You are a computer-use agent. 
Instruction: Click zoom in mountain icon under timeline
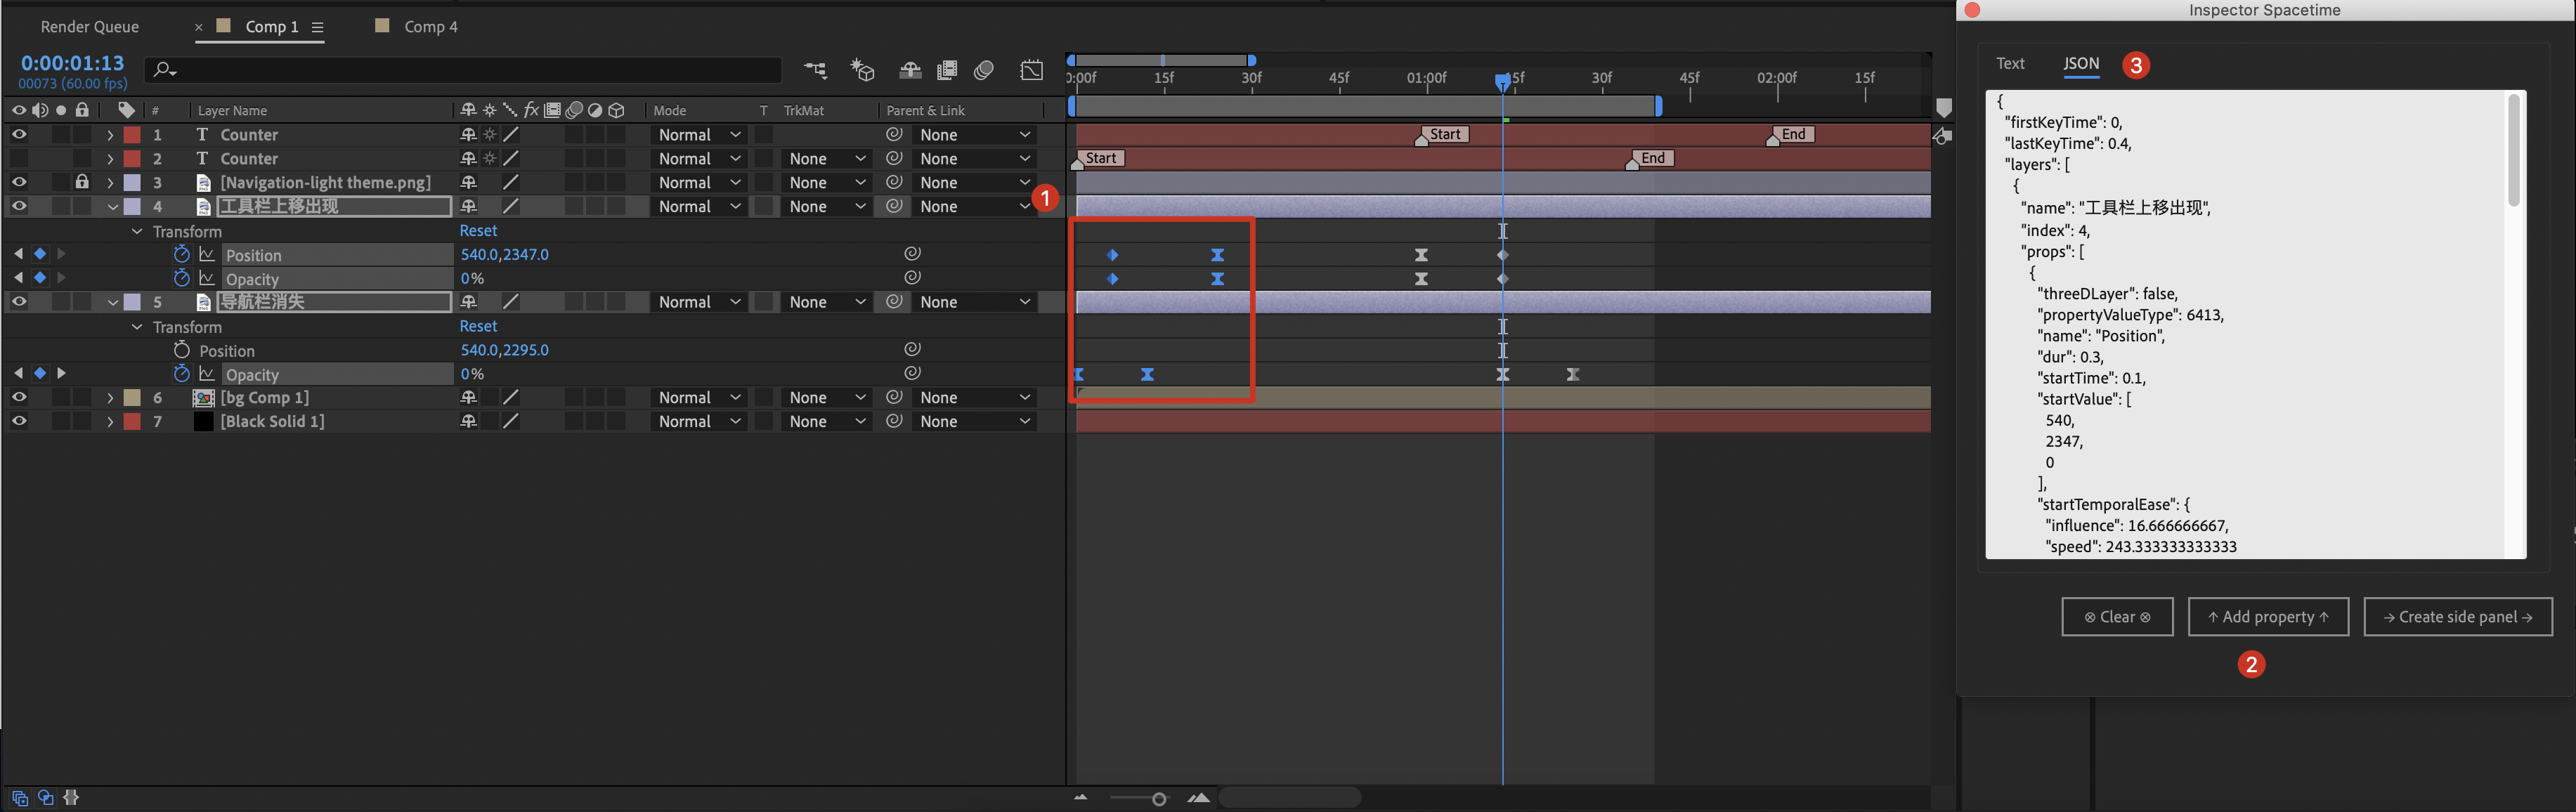pyautogui.click(x=1199, y=798)
